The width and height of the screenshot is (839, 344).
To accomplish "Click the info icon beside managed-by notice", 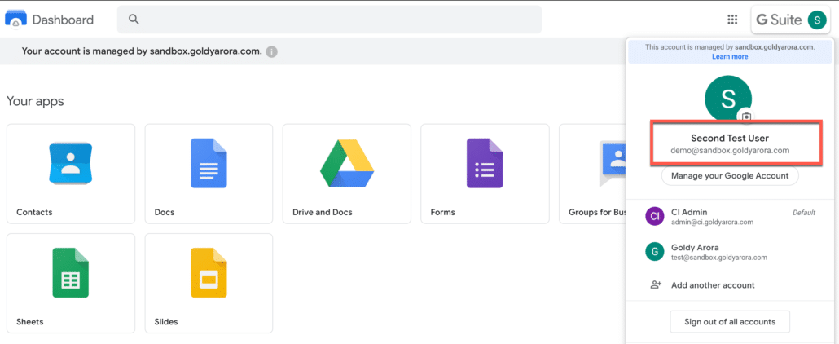I will click(x=272, y=51).
